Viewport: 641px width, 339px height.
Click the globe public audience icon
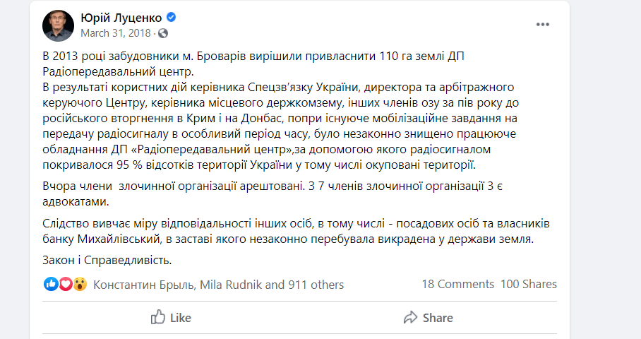[163, 33]
